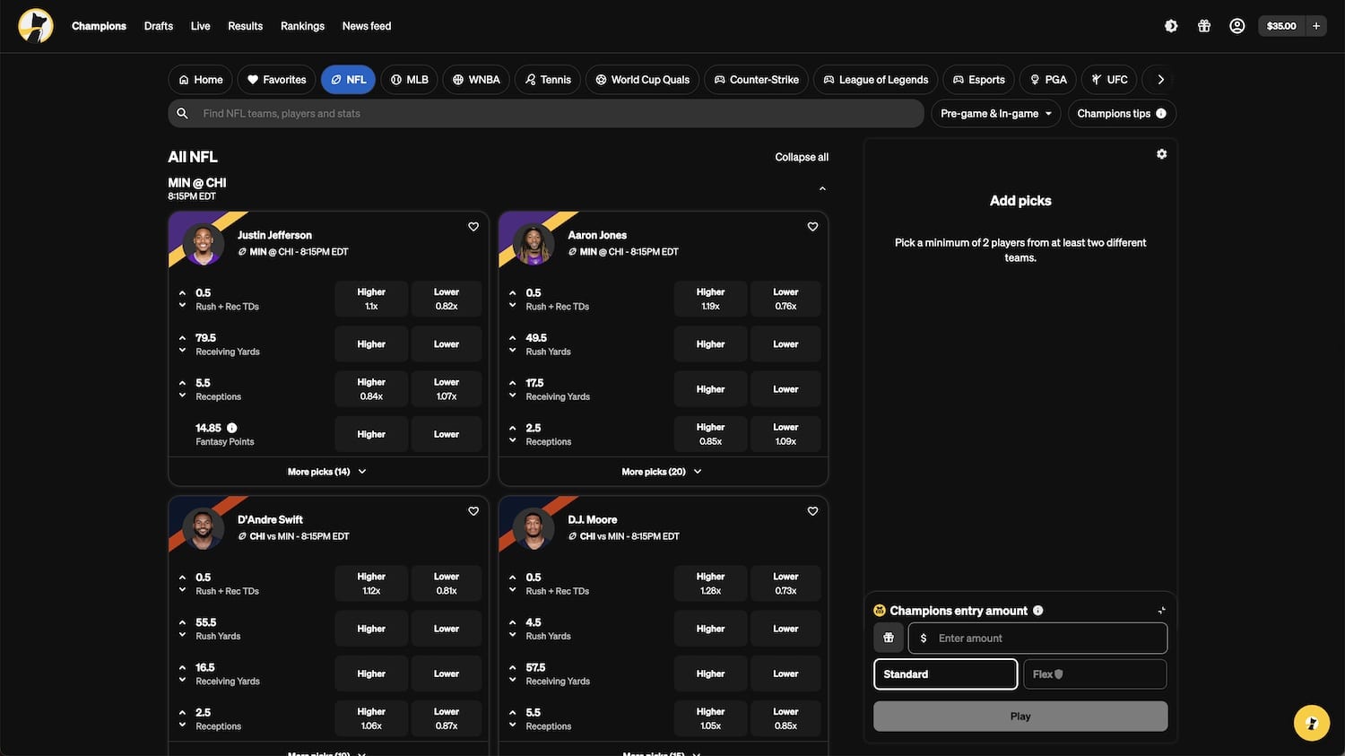Expand More picks (14) for Justin Jefferson
The width and height of the screenshot is (1345, 756).
(327, 472)
